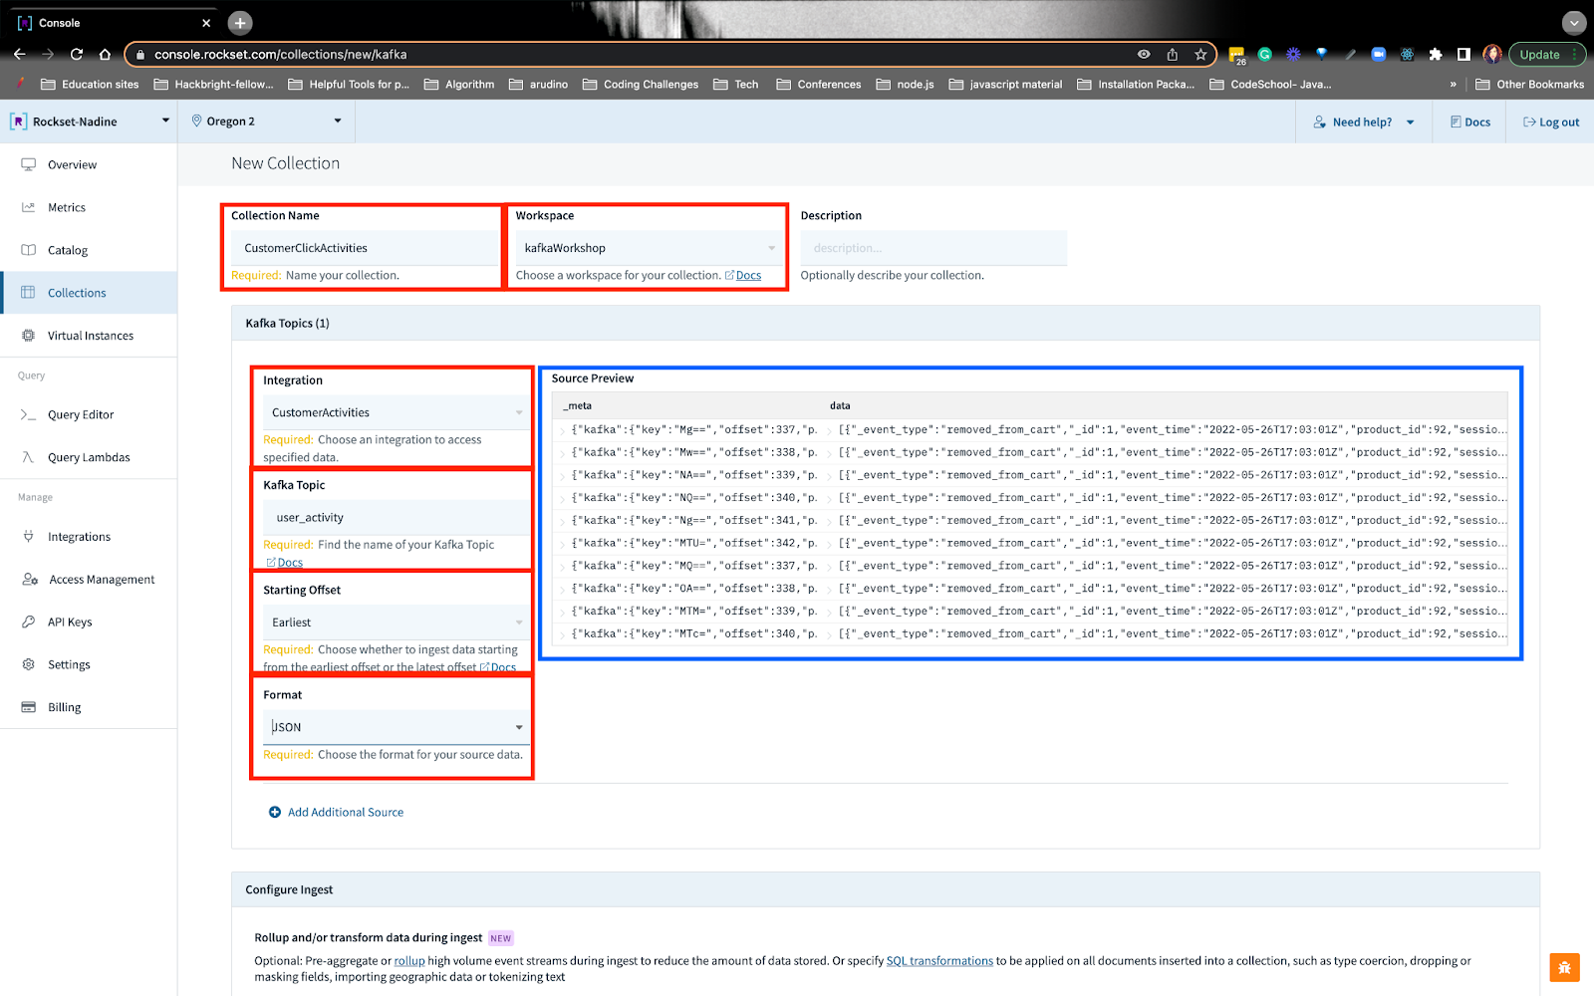
Task: Open the Docs link in the header
Action: click(x=1470, y=122)
